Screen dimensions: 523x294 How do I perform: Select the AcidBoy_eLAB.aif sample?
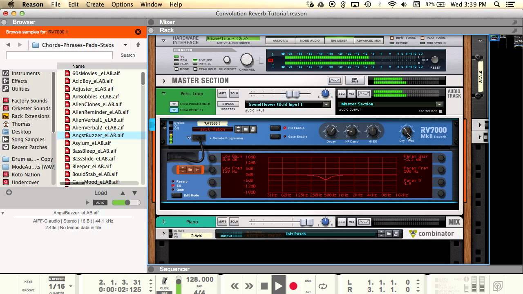pos(92,81)
